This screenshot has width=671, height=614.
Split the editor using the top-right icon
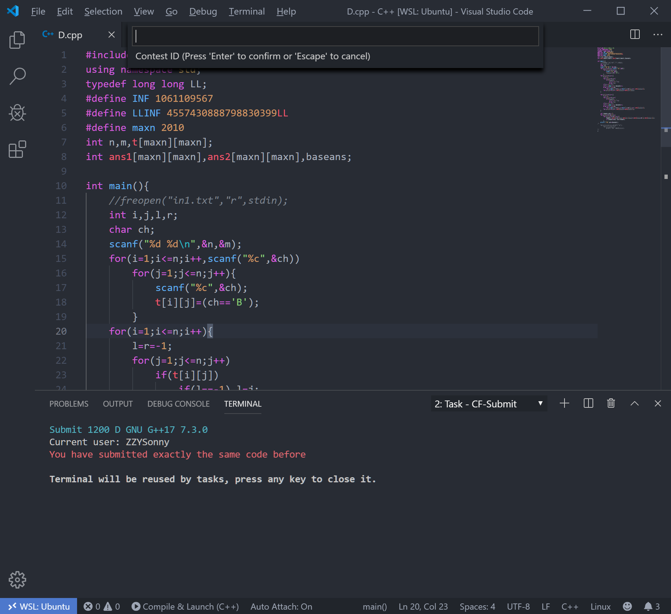click(x=635, y=35)
